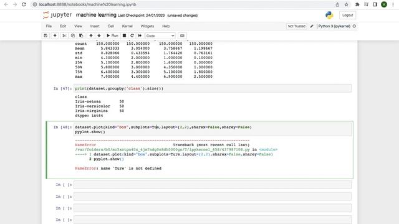Image resolution: width=399 pixels, height=224 pixels.
Task: Share the page with the share icon
Action: click(x=337, y=4)
